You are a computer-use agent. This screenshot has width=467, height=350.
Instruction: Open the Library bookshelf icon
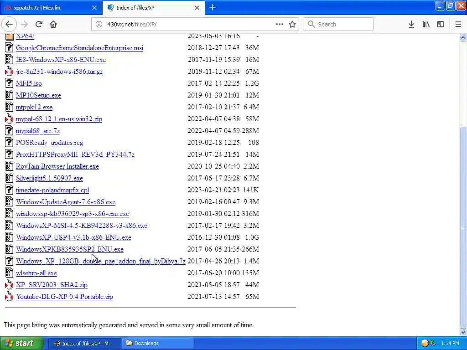click(426, 25)
